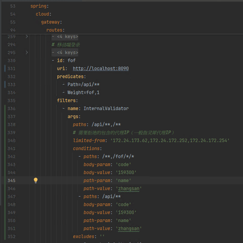Click the Chinese comment on line 339
The image size is (243, 243).
[123, 133]
